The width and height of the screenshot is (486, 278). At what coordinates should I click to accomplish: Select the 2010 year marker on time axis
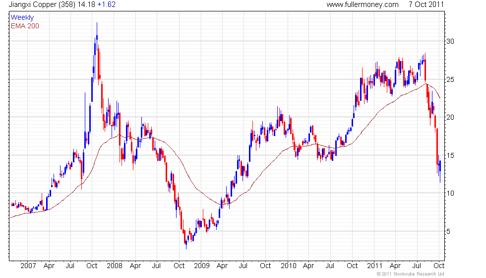[289, 266]
